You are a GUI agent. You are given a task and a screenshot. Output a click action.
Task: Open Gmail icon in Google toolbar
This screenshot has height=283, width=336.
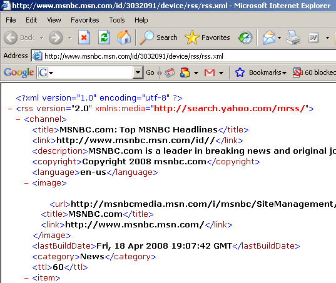(x=210, y=72)
